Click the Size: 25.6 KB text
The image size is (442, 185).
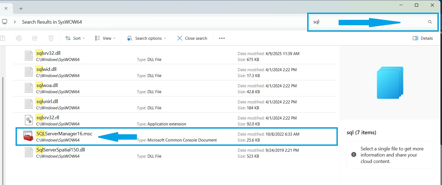coord(249,140)
